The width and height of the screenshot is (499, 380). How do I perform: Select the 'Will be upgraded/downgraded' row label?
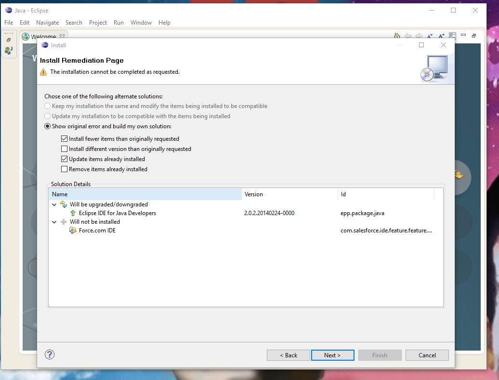pos(109,204)
